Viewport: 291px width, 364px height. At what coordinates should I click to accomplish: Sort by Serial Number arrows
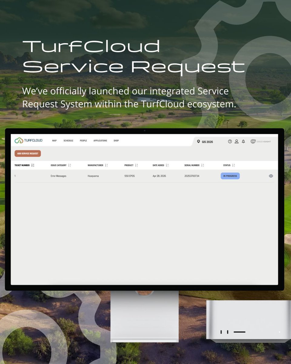[x=202, y=165]
